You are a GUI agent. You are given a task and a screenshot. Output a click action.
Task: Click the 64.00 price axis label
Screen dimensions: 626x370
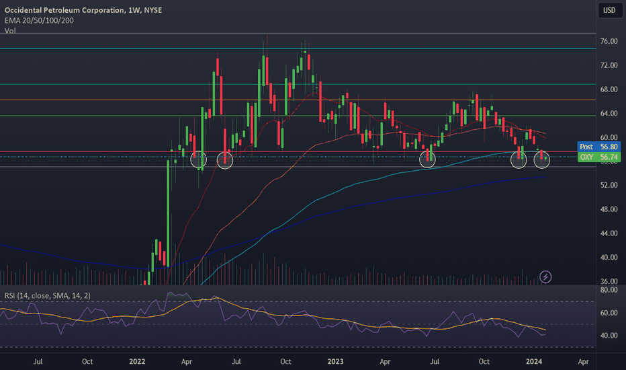pos(609,113)
